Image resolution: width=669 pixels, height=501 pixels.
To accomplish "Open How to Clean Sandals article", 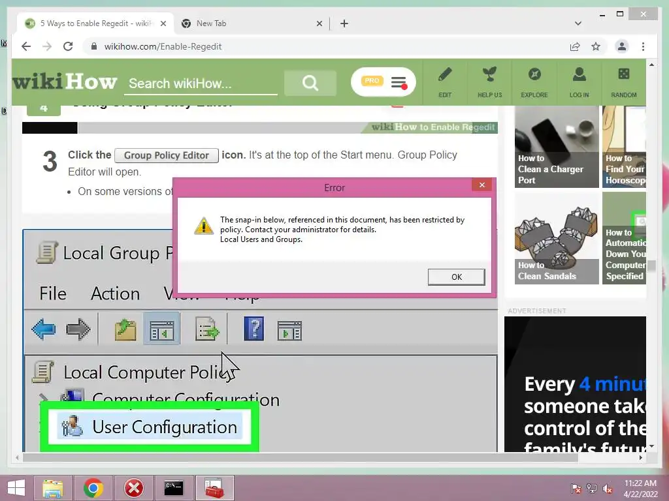I will [557, 238].
